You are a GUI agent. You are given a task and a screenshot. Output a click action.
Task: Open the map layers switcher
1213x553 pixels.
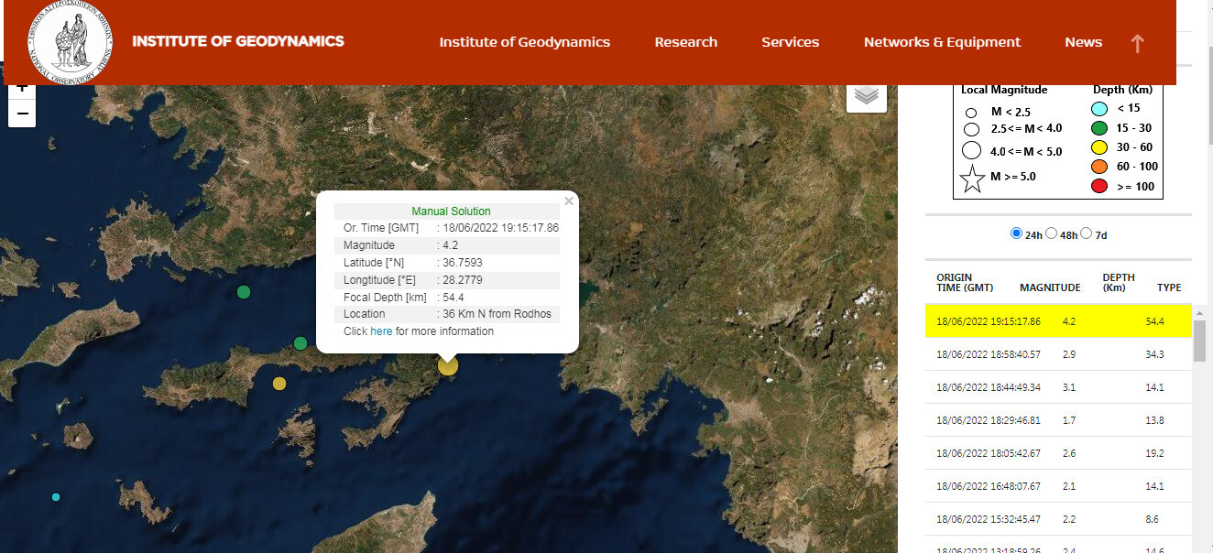click(867, 94)
